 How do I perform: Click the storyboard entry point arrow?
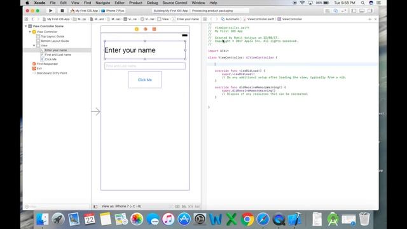[x=95, y=112]
